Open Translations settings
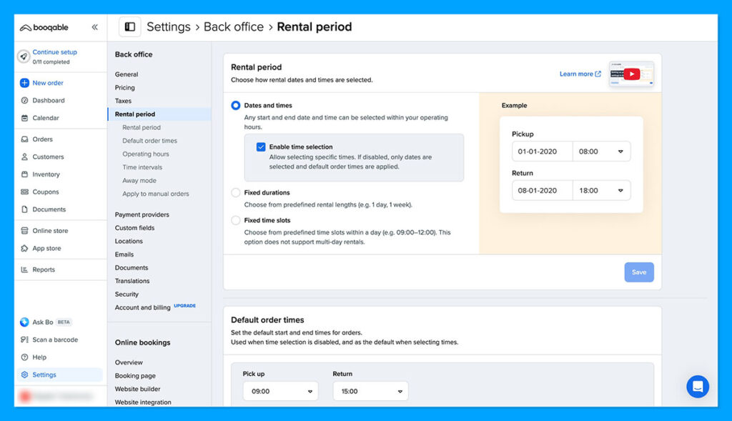 pos(132,281)
